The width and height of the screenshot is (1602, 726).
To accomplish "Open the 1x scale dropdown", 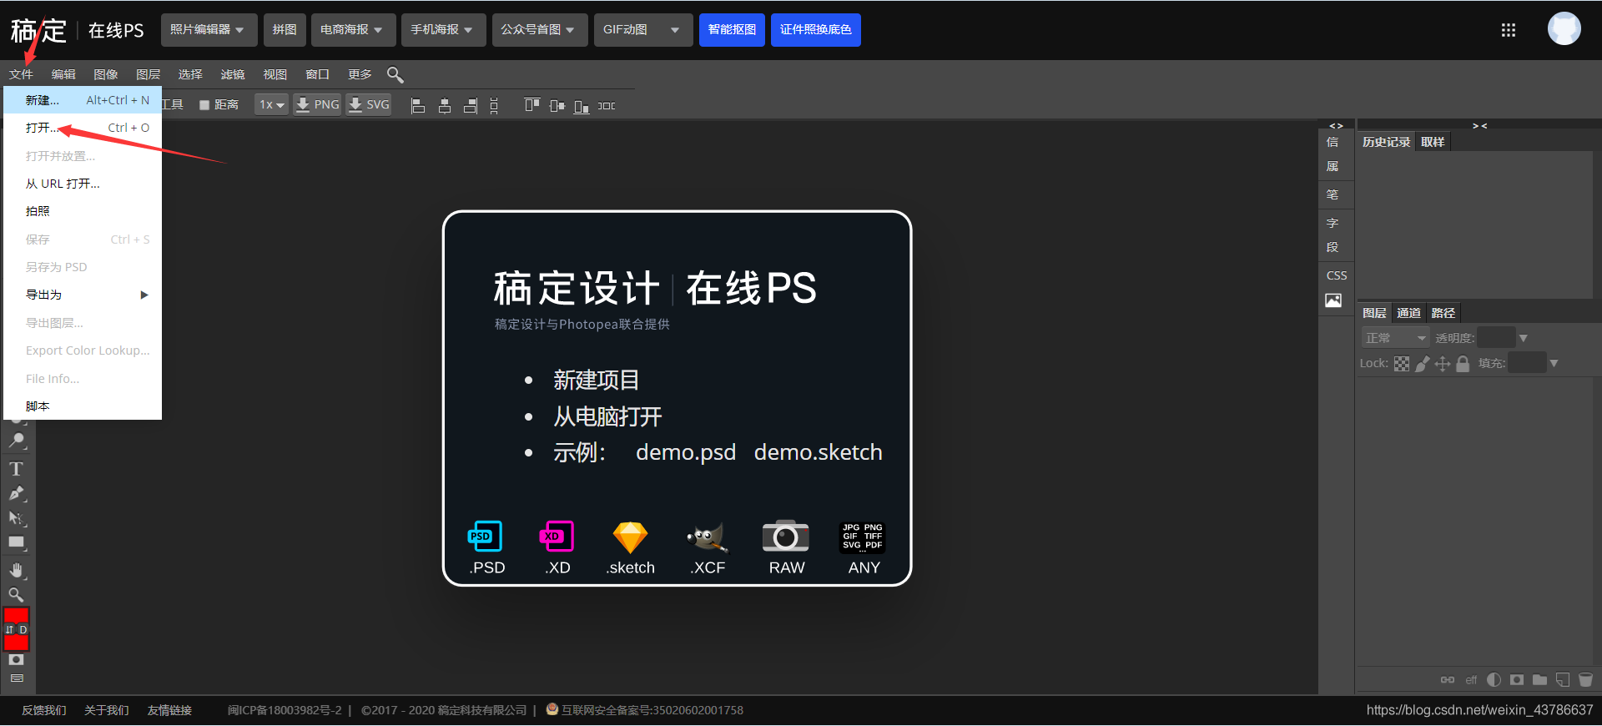I will click(271, 105).
